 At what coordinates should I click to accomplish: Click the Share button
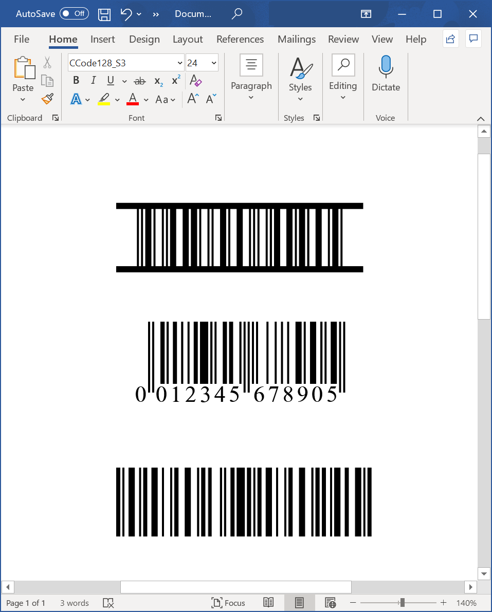tap(450, 39)
